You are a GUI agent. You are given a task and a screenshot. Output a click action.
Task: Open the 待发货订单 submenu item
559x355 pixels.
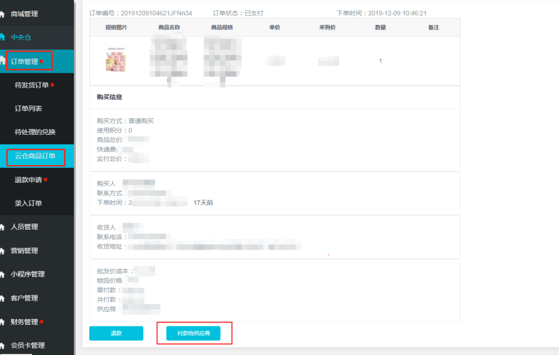click(x=31, y=85)
